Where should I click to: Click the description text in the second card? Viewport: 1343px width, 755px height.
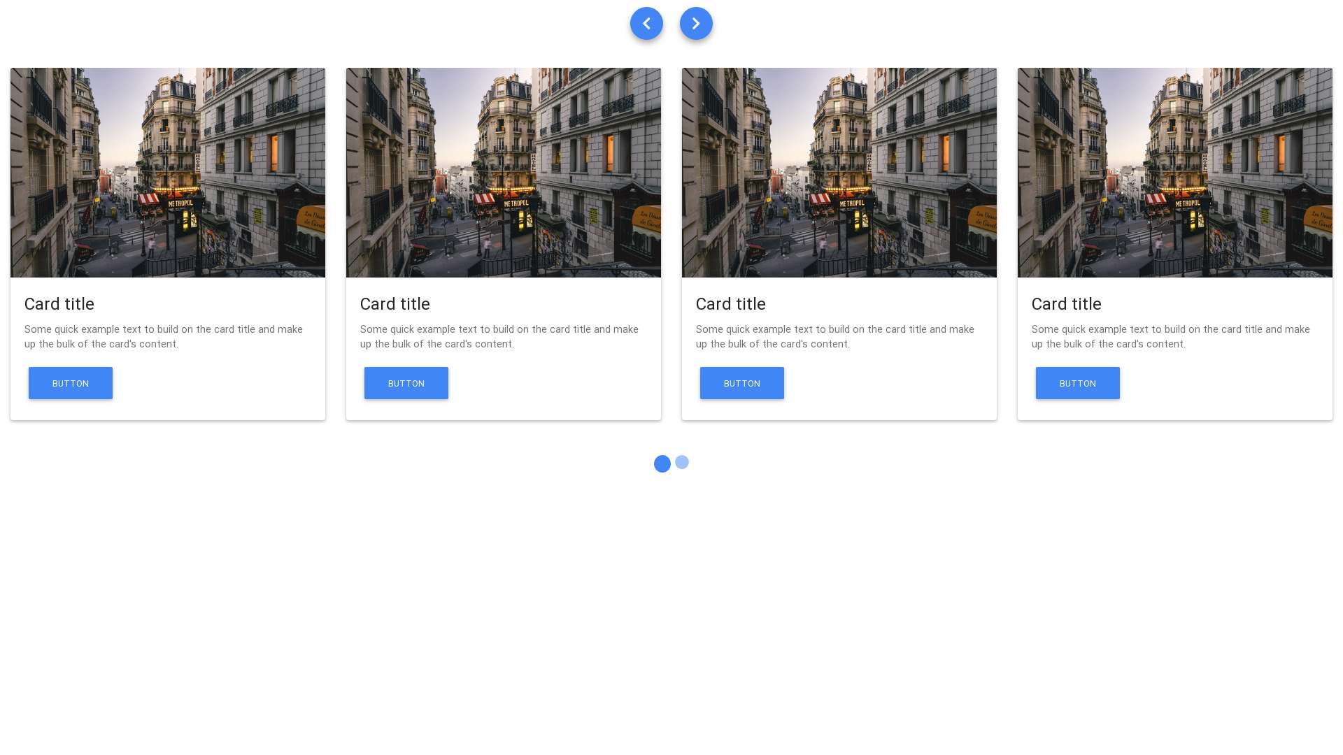click(x=499, y=336)
